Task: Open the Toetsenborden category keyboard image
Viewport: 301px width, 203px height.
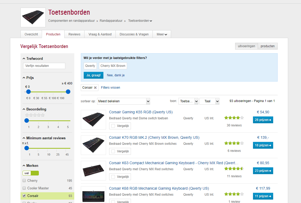Action: (33, 18)
